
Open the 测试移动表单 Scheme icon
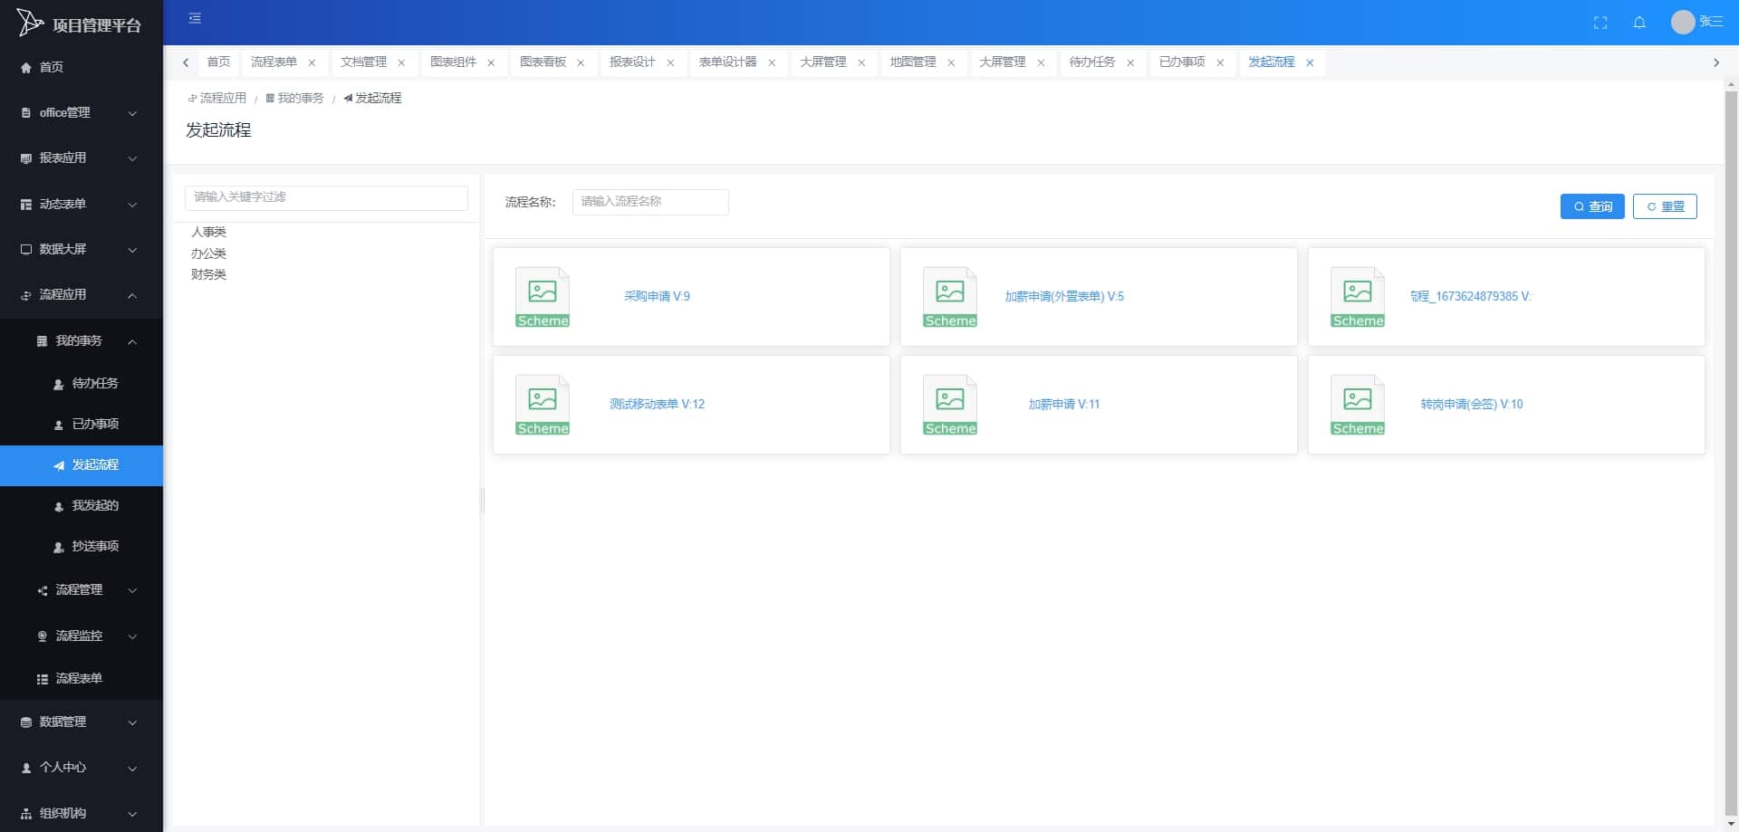click(543, 405)
